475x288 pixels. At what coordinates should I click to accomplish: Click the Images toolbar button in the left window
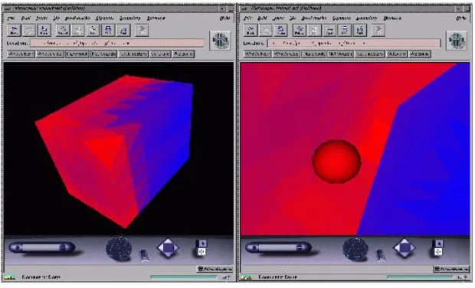[x=78, y=31]
